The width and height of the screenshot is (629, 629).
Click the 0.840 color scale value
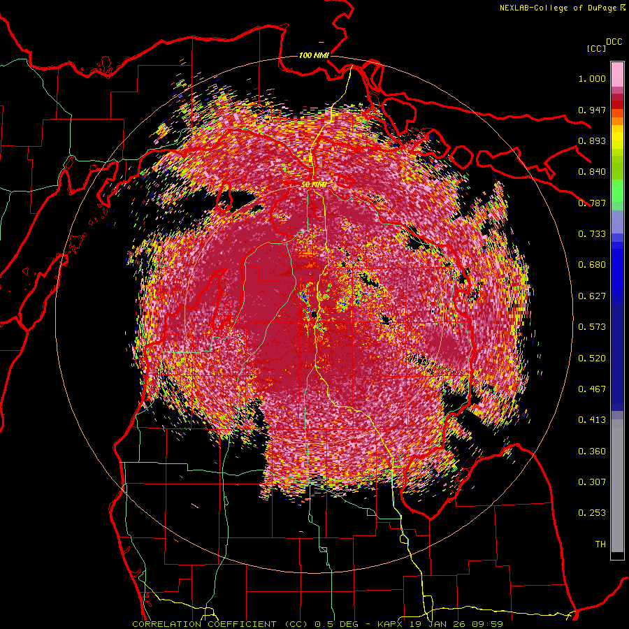click(592, 172)
